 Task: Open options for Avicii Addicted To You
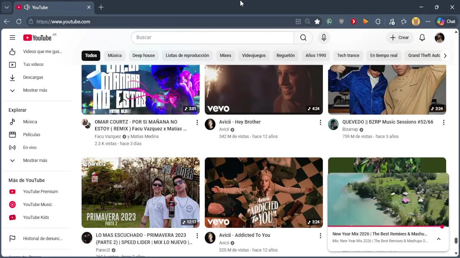click(320, 236)
